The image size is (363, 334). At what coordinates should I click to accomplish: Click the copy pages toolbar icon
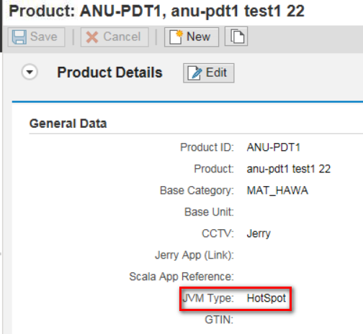click(x=236, y=37)
